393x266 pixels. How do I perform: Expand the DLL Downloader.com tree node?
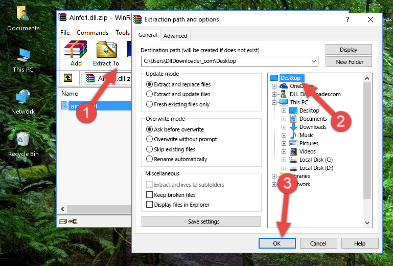click(x=274, y=94)
